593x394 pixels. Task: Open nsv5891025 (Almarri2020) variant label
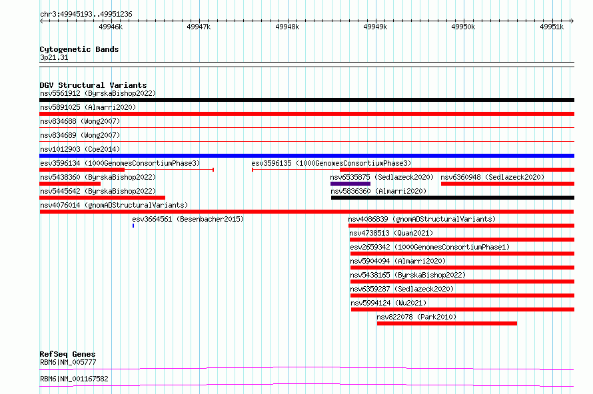click(88, 107)
